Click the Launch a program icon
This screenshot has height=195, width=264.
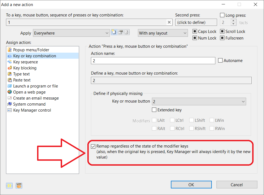click(10, 86)
